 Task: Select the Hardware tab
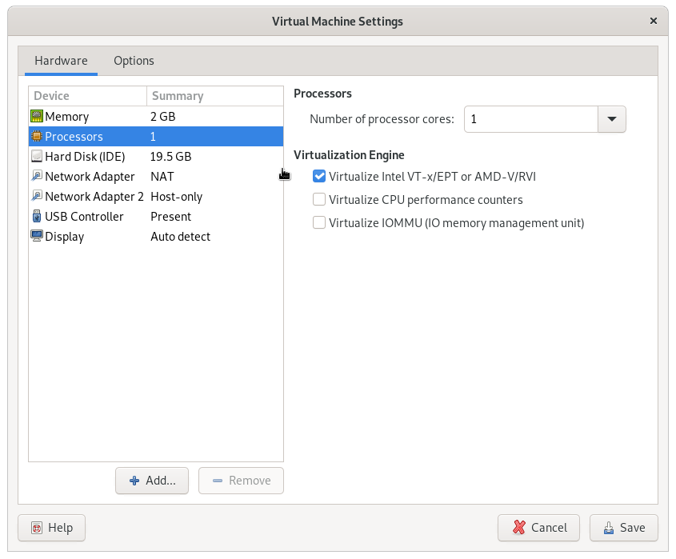pos(60,61)
